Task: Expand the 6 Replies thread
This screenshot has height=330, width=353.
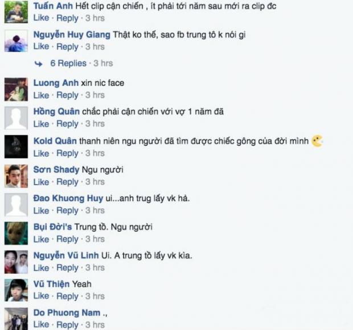Action: (x=68, y=64)
